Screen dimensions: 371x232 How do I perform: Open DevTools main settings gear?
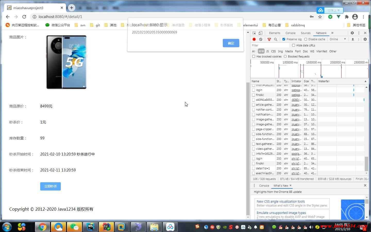tap(352, 33)
